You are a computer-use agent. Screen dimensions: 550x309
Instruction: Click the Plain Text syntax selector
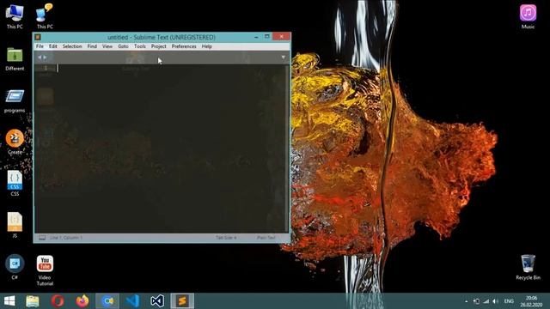point(266,238)
